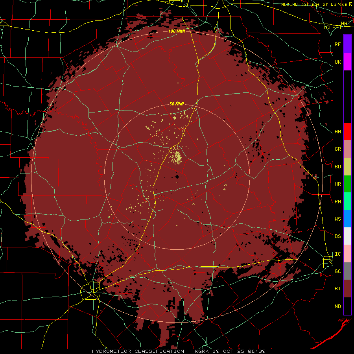Click the BD legend label
This screenshot has height=354, width=354.
337,167
